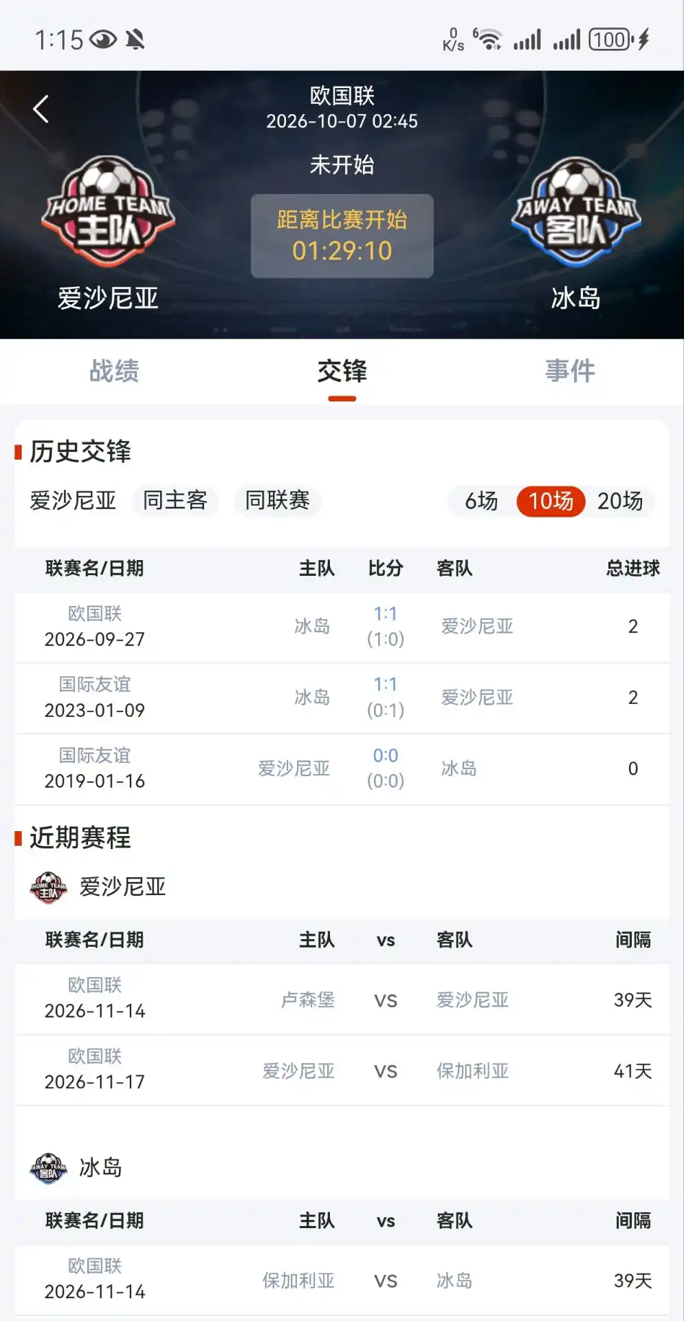The width and height of the screenshot is (684, 1321).
Task: Open the Away Team badge logo
Action: click(x=576, y=212)
